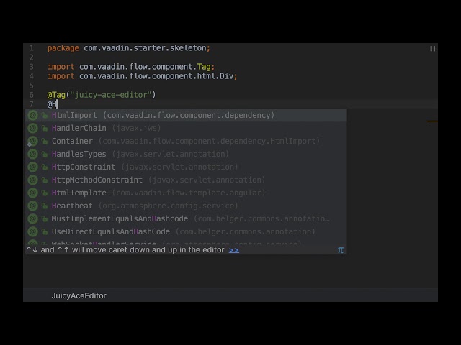Choose UseDirectEqualsAndHashCode suggestion

coord(186,231)
